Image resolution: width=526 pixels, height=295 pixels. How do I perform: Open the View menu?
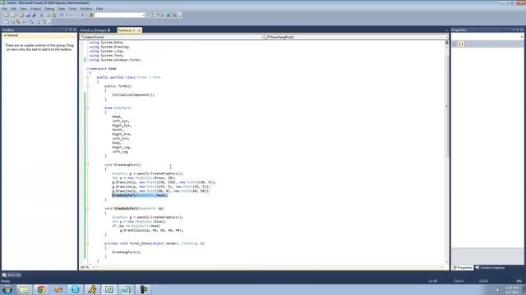[x=23, y=9]
